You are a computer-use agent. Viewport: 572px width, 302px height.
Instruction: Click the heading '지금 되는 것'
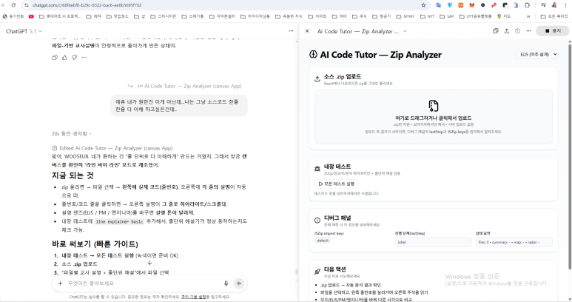tap(73, 175)
